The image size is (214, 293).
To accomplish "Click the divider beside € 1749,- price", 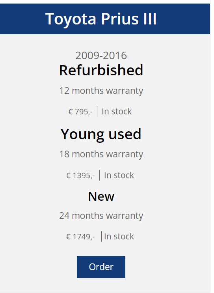I will tap(101, 236).
